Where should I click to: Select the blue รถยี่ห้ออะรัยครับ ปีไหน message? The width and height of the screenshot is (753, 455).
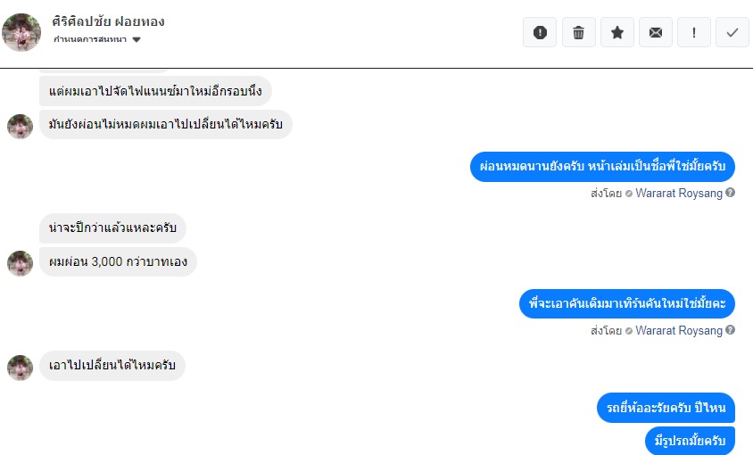point(666,408)
